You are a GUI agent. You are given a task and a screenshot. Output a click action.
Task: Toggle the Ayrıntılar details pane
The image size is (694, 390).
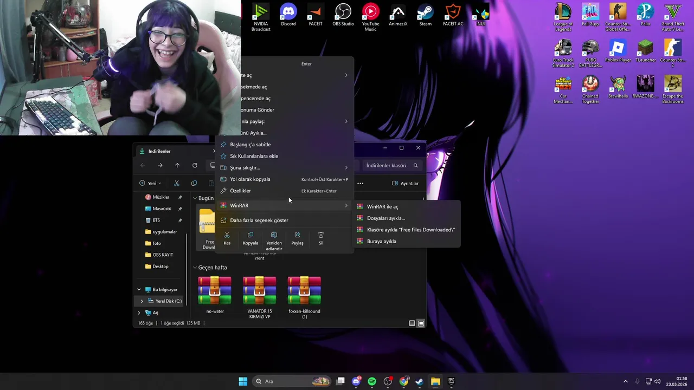click(405, 183)
